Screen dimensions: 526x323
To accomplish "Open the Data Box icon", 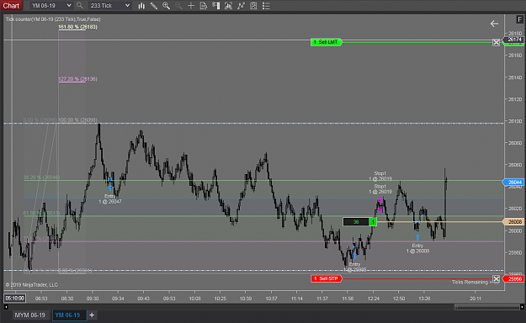I will (204, 6).
